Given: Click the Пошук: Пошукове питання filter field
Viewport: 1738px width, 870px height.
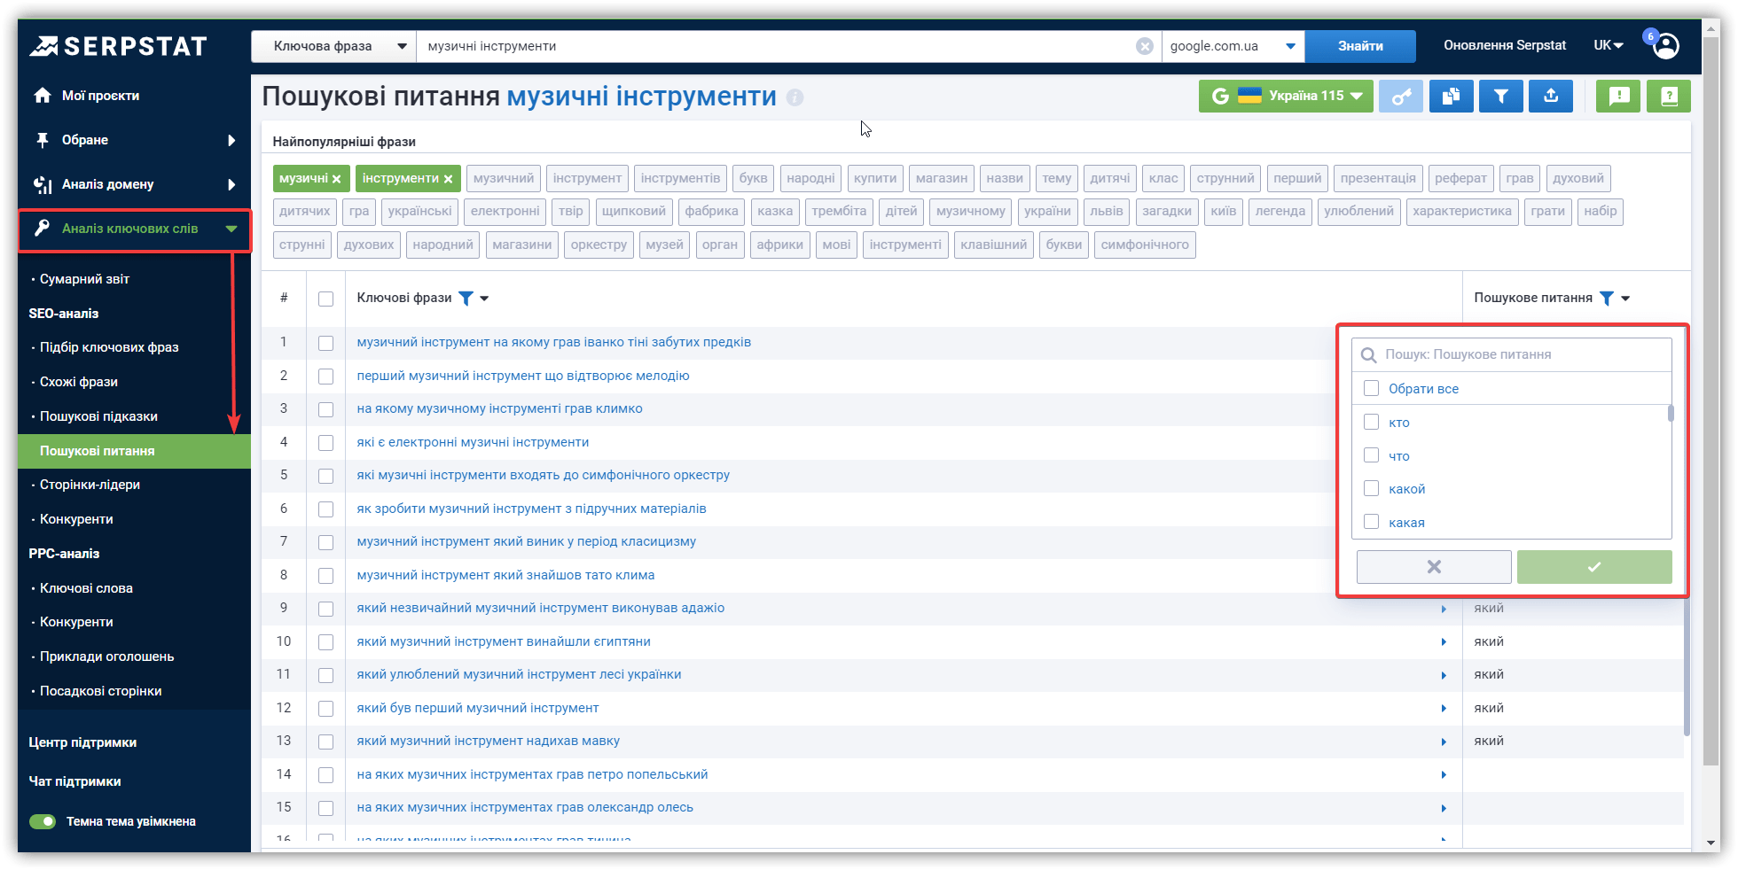Looking at the screenshot, I should [1512, 355].
